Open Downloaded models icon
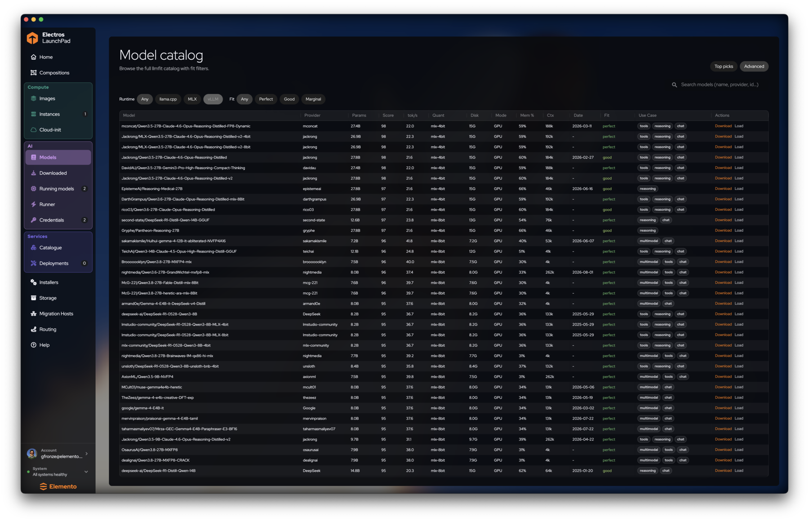This screenshot has width=809, height=521. [33, 173]
